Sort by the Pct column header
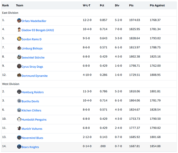The image size is (178, 153). click(102, 6)
